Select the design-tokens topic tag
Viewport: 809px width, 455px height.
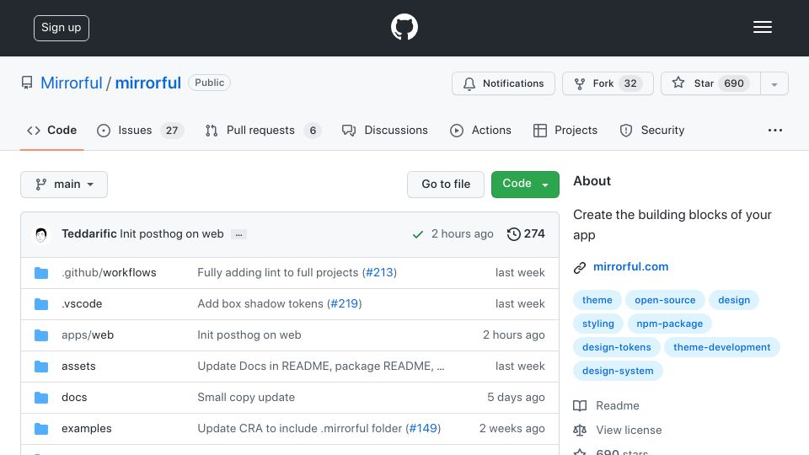pos(617,348)
